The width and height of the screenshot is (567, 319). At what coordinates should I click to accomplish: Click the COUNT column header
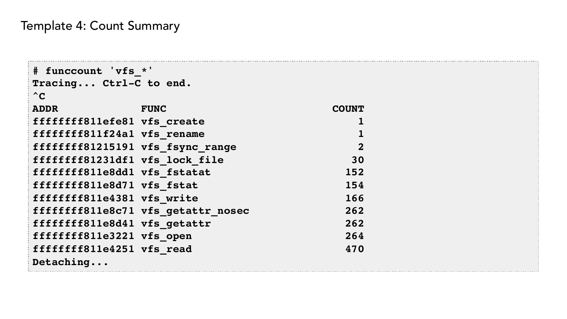[x=348, y=109]
